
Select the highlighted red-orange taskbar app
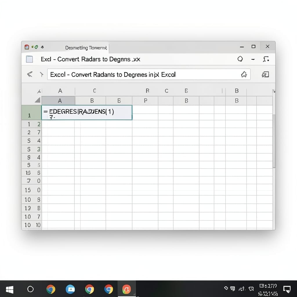(x=126, y=289)
